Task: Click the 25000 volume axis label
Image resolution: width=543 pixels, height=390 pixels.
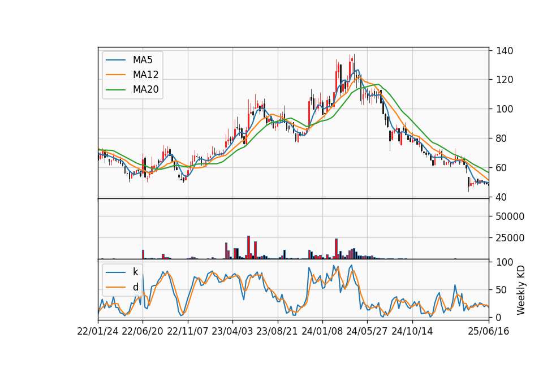Action: tap(510, 238)
